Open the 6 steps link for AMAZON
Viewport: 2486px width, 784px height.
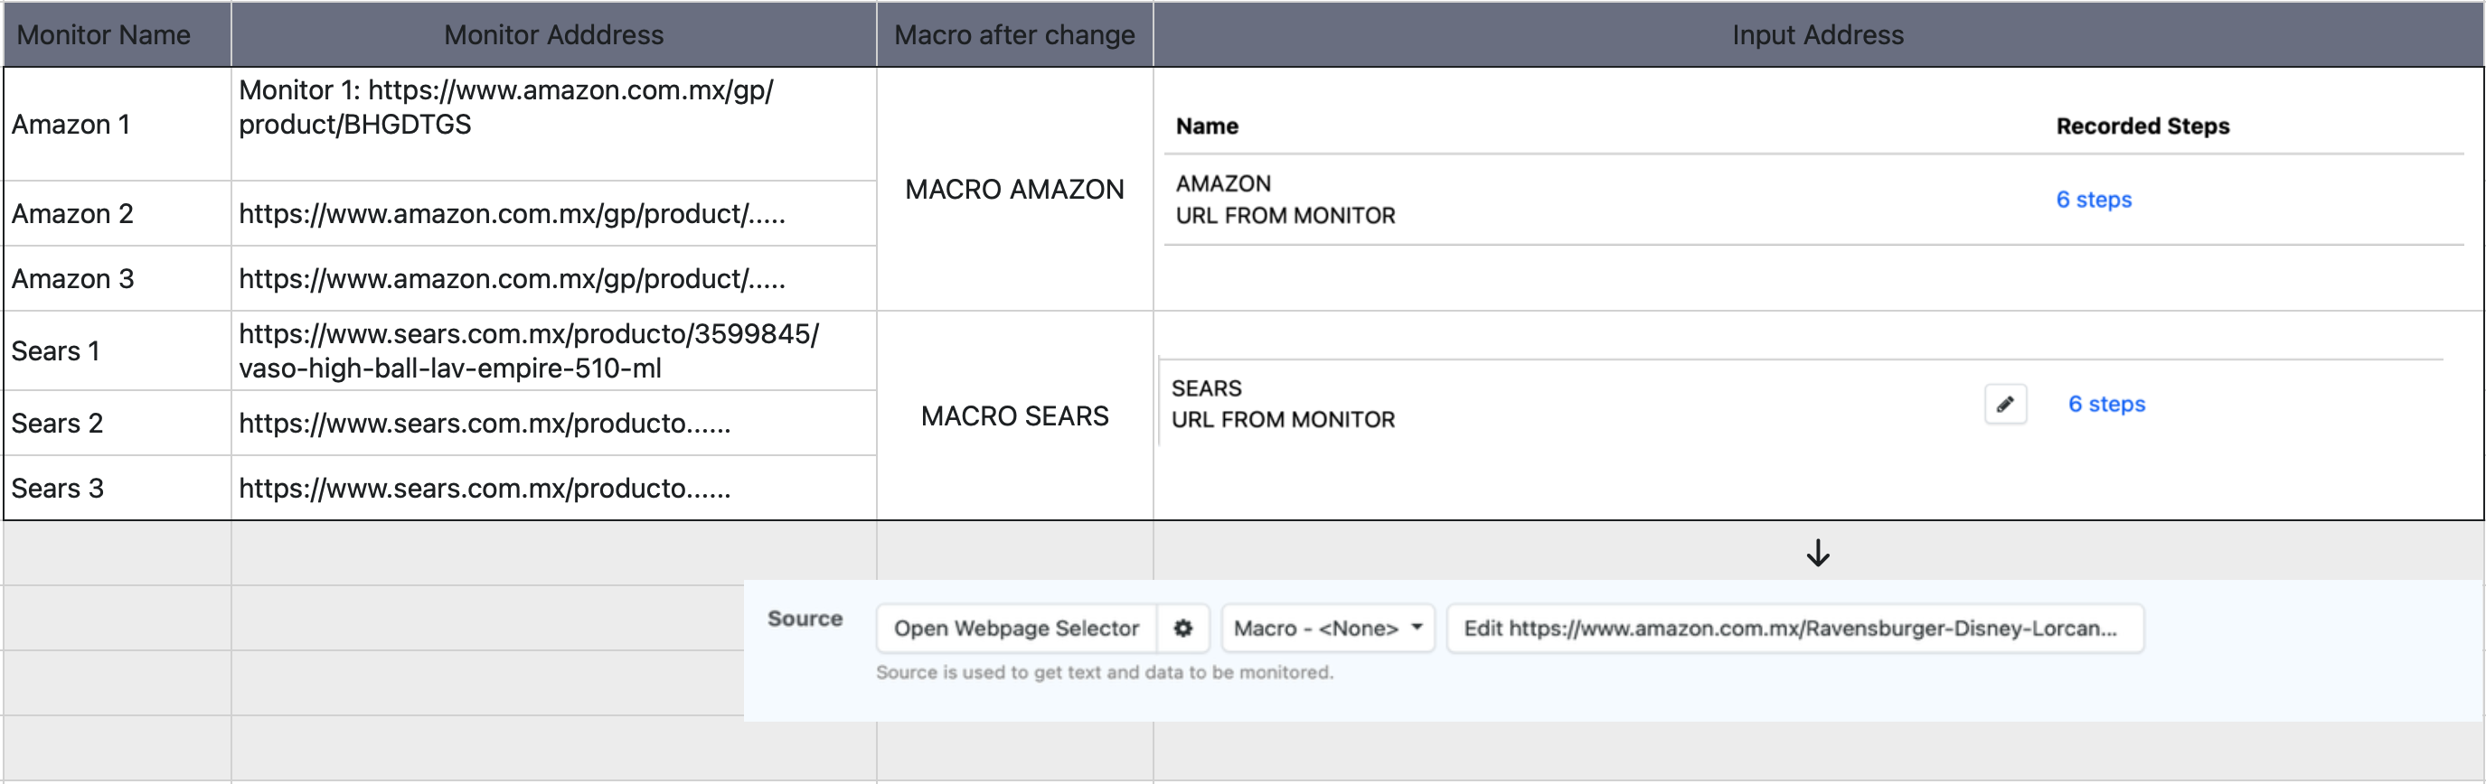(2094, 200)
